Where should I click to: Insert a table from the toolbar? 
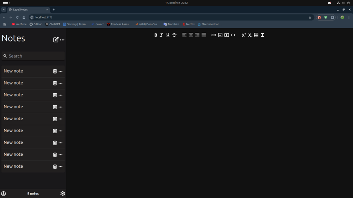256,35
